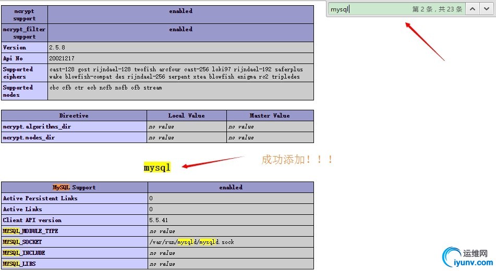Click the enabled value of MySQL Support

click(231, 187)
